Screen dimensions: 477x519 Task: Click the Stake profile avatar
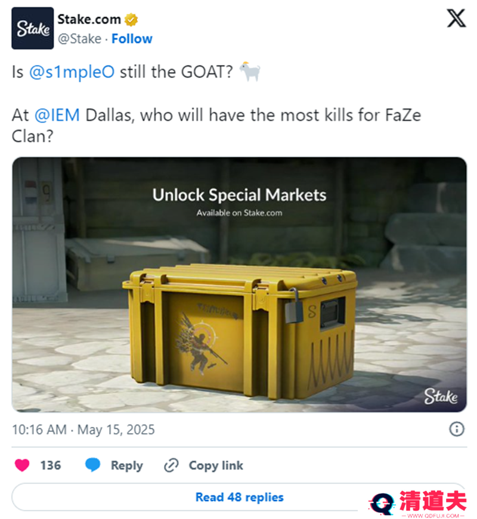32,28
